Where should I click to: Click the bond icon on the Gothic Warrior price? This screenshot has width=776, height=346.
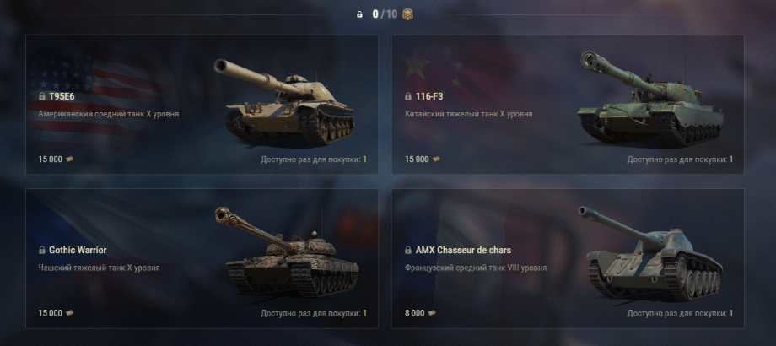[x=69, y=313]
